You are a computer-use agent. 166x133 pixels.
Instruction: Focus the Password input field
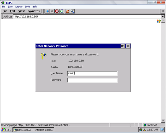pos(92,80)
